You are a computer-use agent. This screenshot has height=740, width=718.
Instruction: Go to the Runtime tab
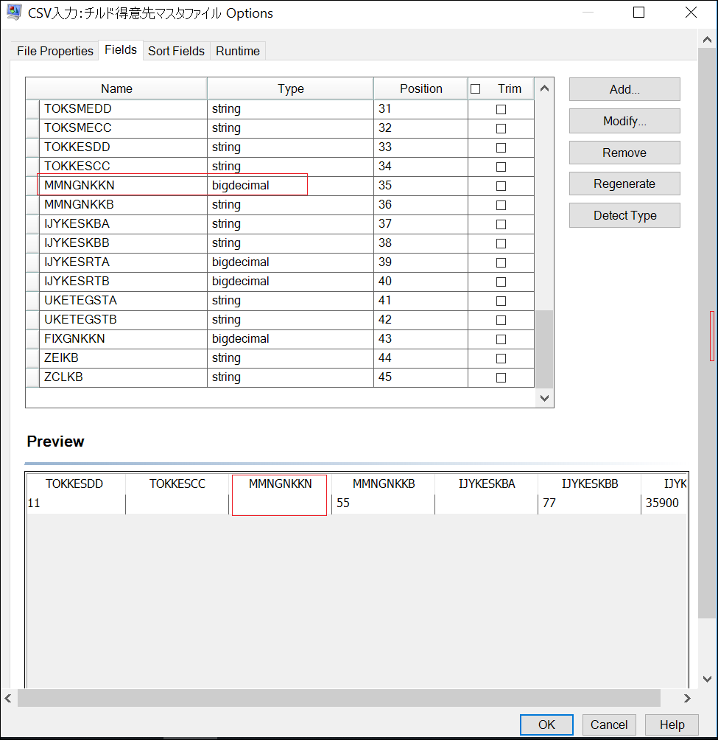click(x=237, y=51)
